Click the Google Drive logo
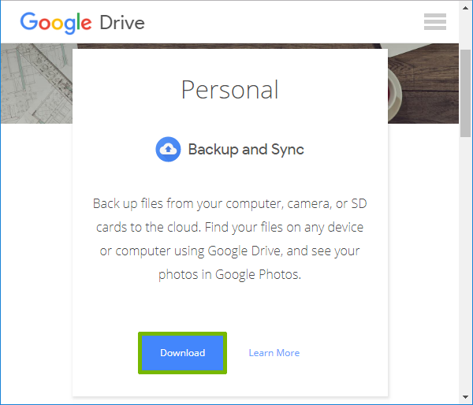Viewport: 473px width, 405px height. point(82,23)
